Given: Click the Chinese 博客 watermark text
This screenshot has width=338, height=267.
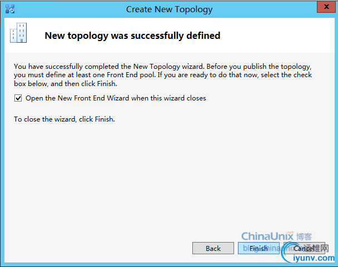Looking at the screenshot, I should click(x=304, y=236).
